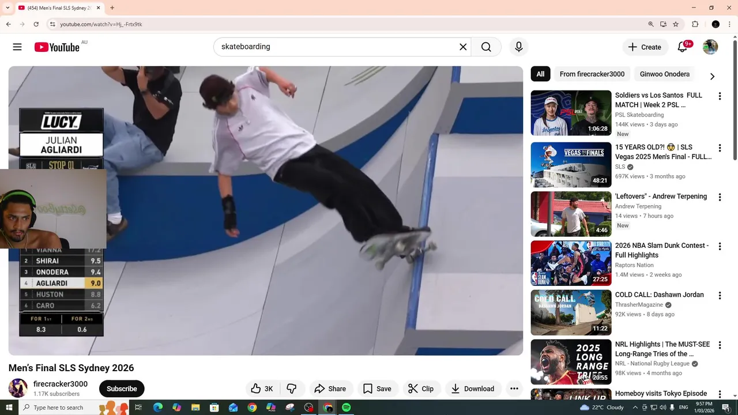Open the Chrome tab search dropdown
The height and width of the screenshot is (415, 738).
tap(7, 8)
